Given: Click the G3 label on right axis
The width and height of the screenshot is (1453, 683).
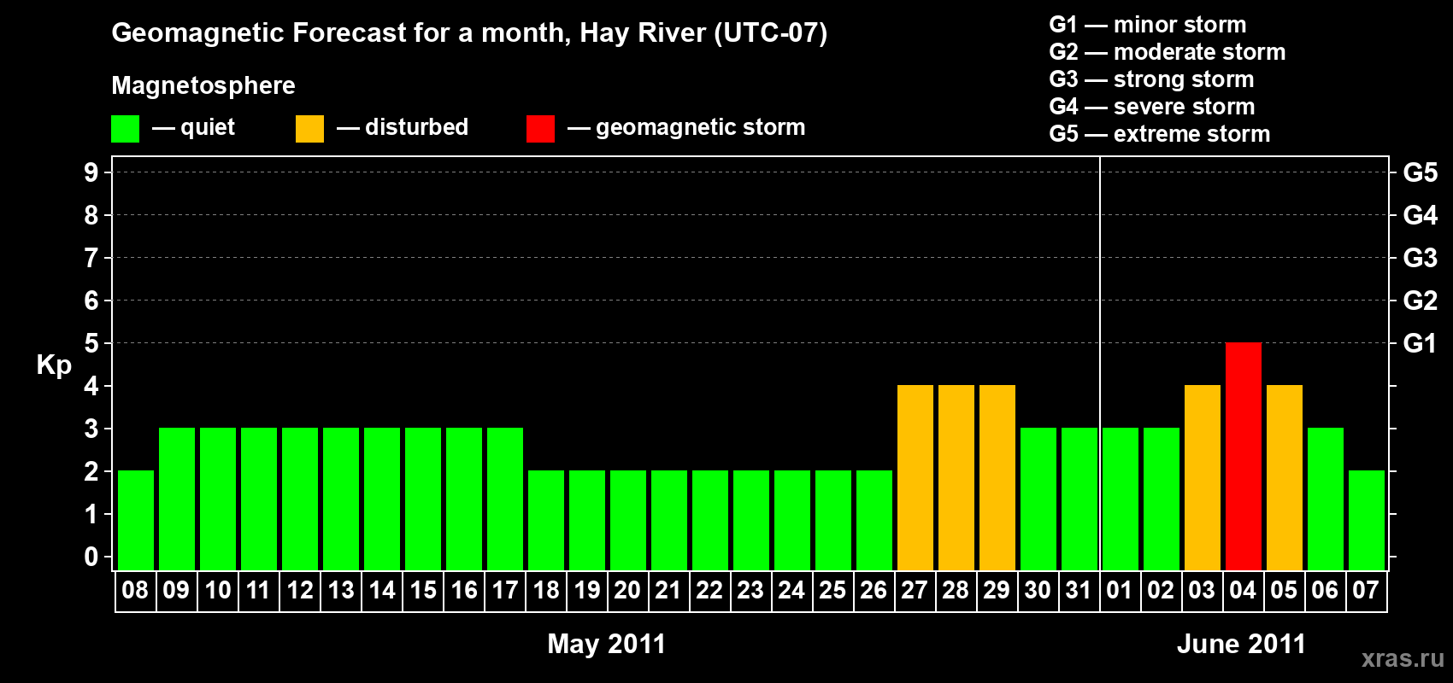Looking at the screenshot, I should pos(1421,258).
